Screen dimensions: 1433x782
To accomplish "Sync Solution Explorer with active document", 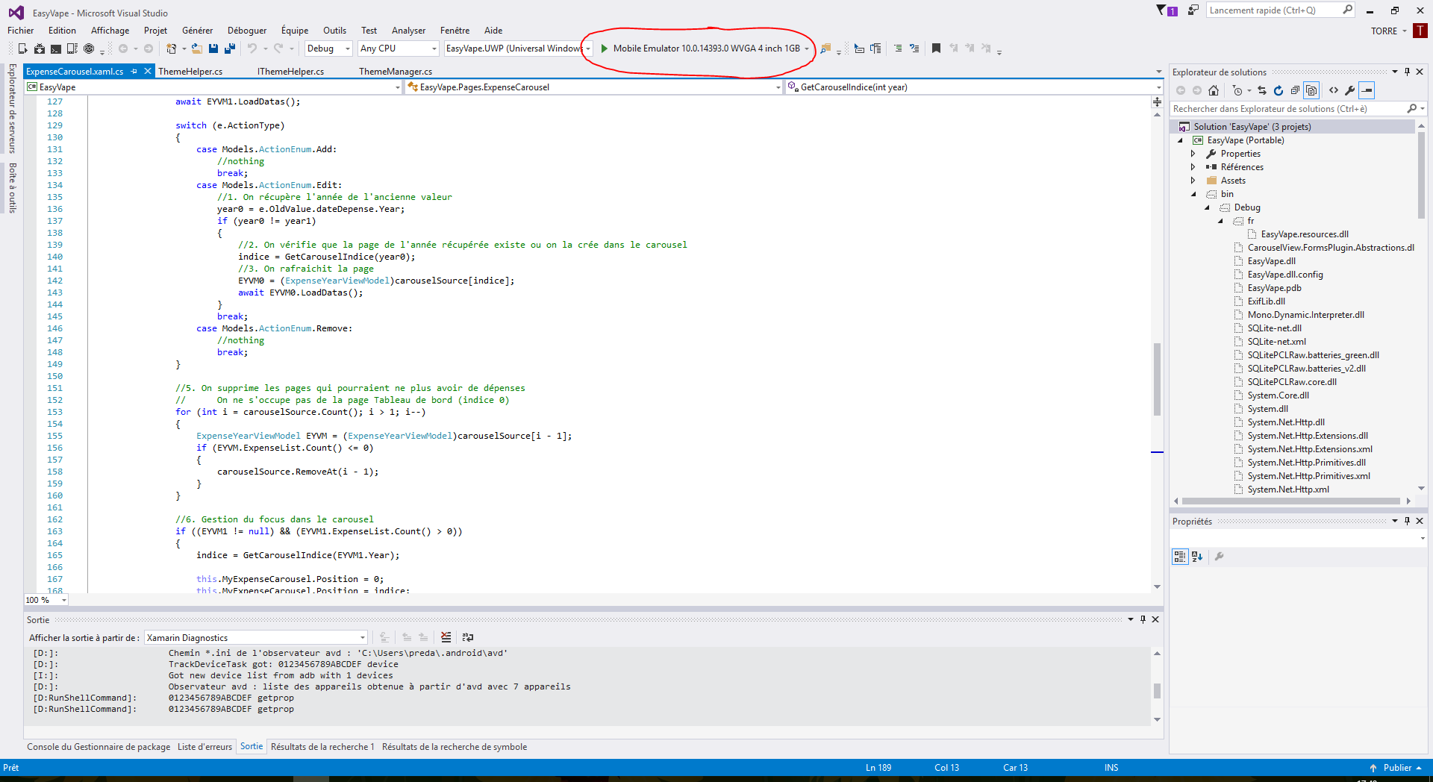I will pos(1261,90).
